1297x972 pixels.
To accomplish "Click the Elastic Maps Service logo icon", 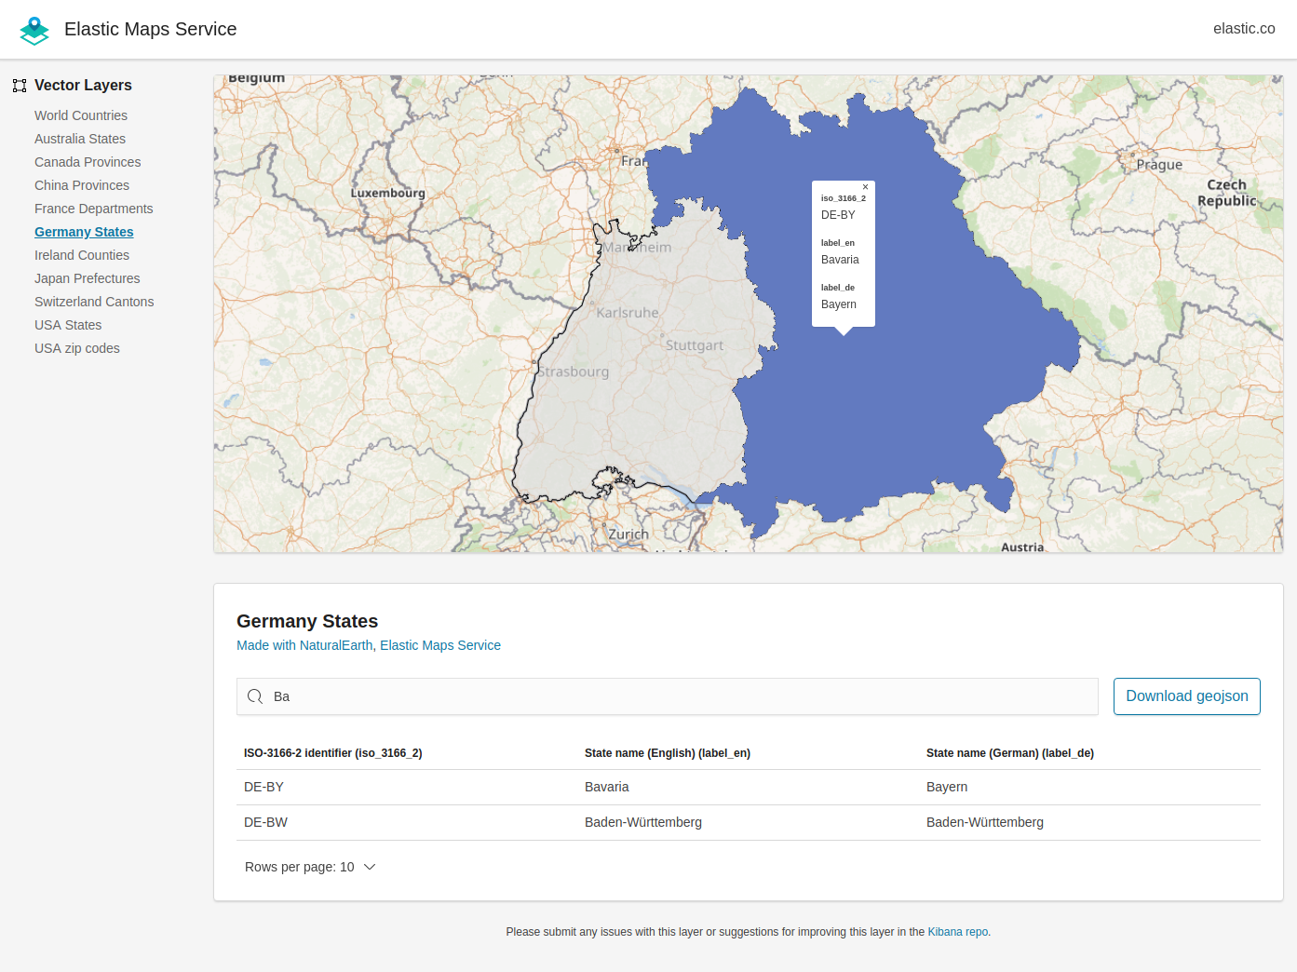I will (x=34, y=29).
